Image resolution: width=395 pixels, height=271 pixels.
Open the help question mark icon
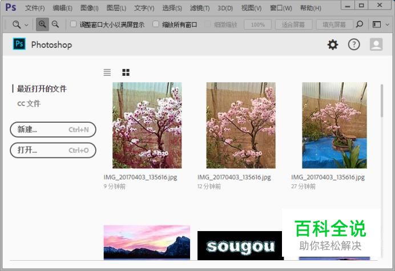[354, 45]
